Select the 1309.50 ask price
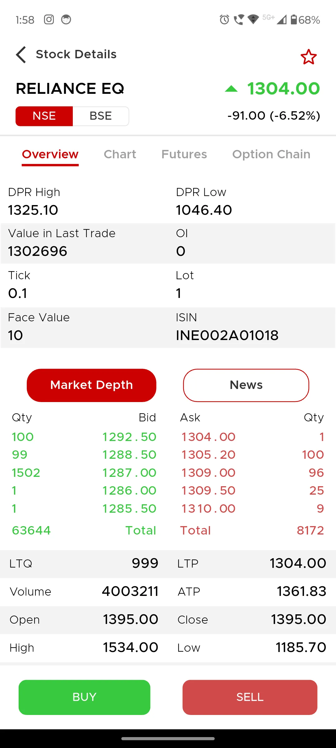Screen dimensions: 336x748 tap(208, 491)
